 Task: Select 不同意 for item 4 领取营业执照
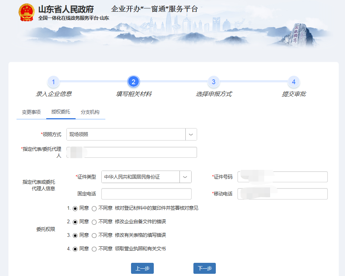[x=94, y=249]
